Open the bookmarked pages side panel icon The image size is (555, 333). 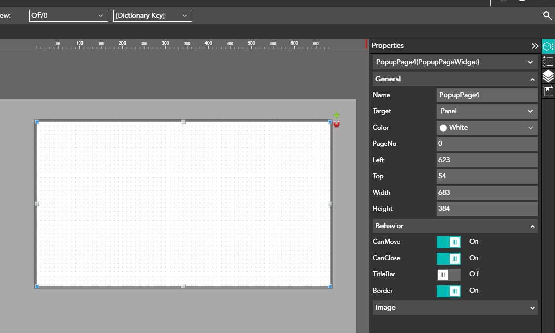pos(548,91)
